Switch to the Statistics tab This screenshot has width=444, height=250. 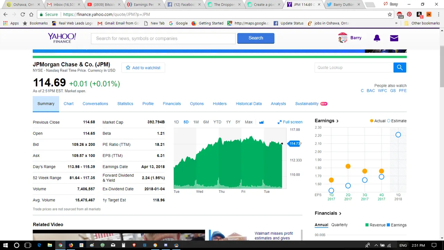click(x=125, y=104)
